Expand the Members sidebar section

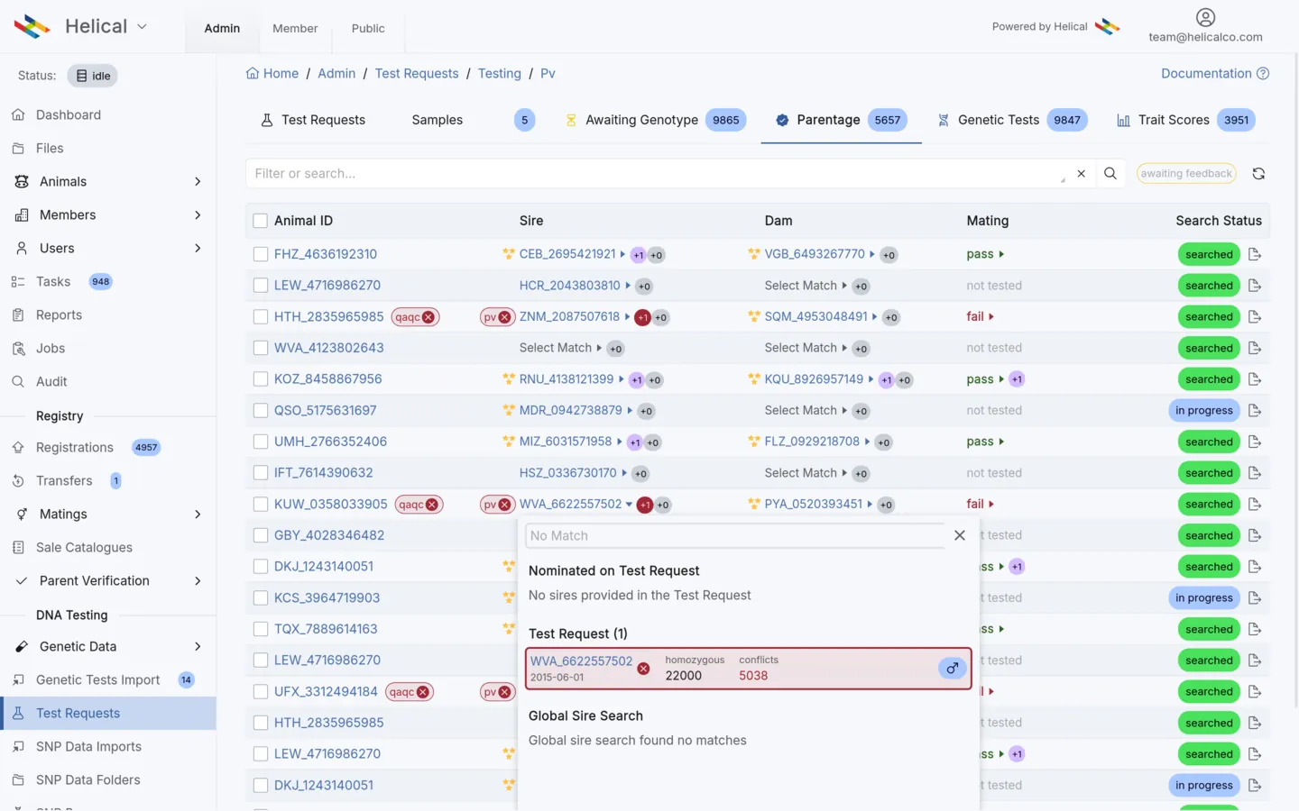(x=198, y=214)
